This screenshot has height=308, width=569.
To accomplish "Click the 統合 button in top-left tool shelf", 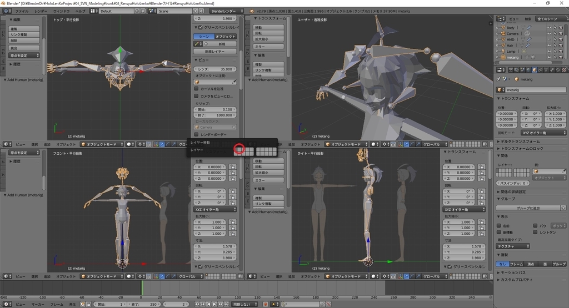I will 24,48.
